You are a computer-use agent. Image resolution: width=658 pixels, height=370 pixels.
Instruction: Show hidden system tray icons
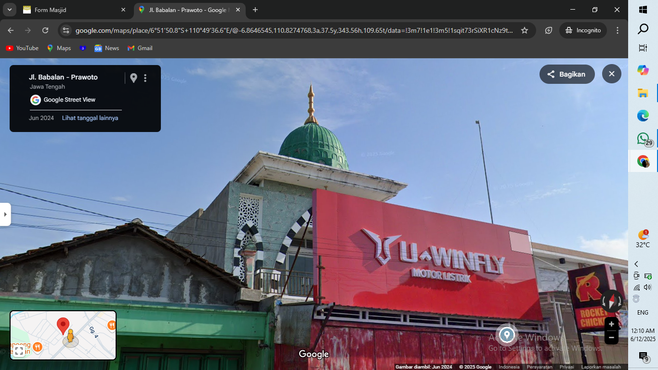pyautogui.click(x=636, y=264)
